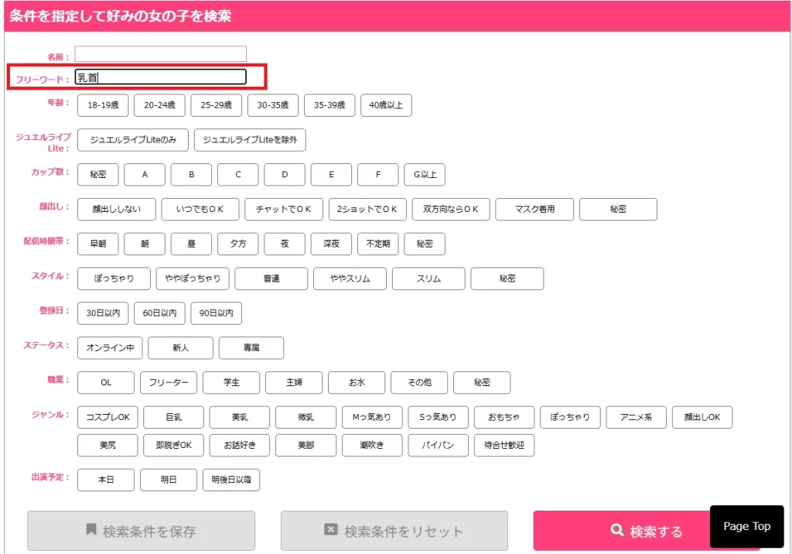Toggle the オンライン中 status filter
Viewport: 792px width, 554px height.
pyautogui.click(x=110, y=348)
